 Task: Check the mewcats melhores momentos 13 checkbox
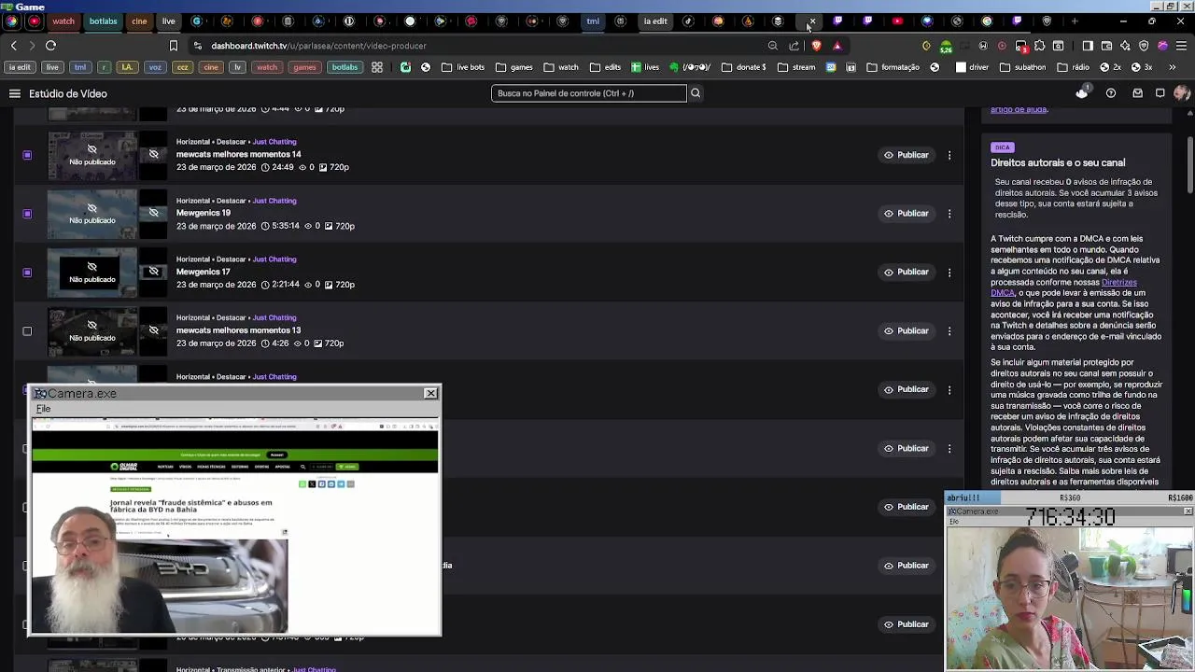(27, 331)
